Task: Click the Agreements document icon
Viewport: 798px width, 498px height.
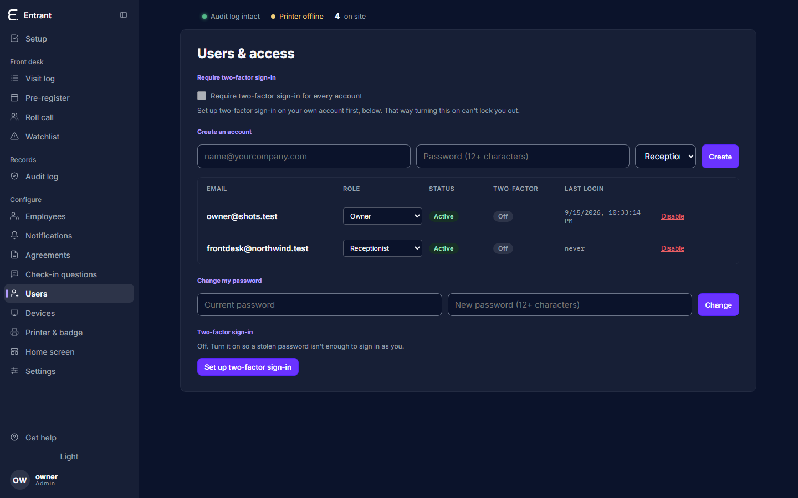Action: (14, 255)
